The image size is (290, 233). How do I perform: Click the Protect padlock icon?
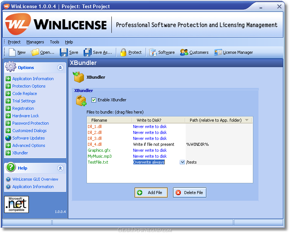tap(123, 52)
